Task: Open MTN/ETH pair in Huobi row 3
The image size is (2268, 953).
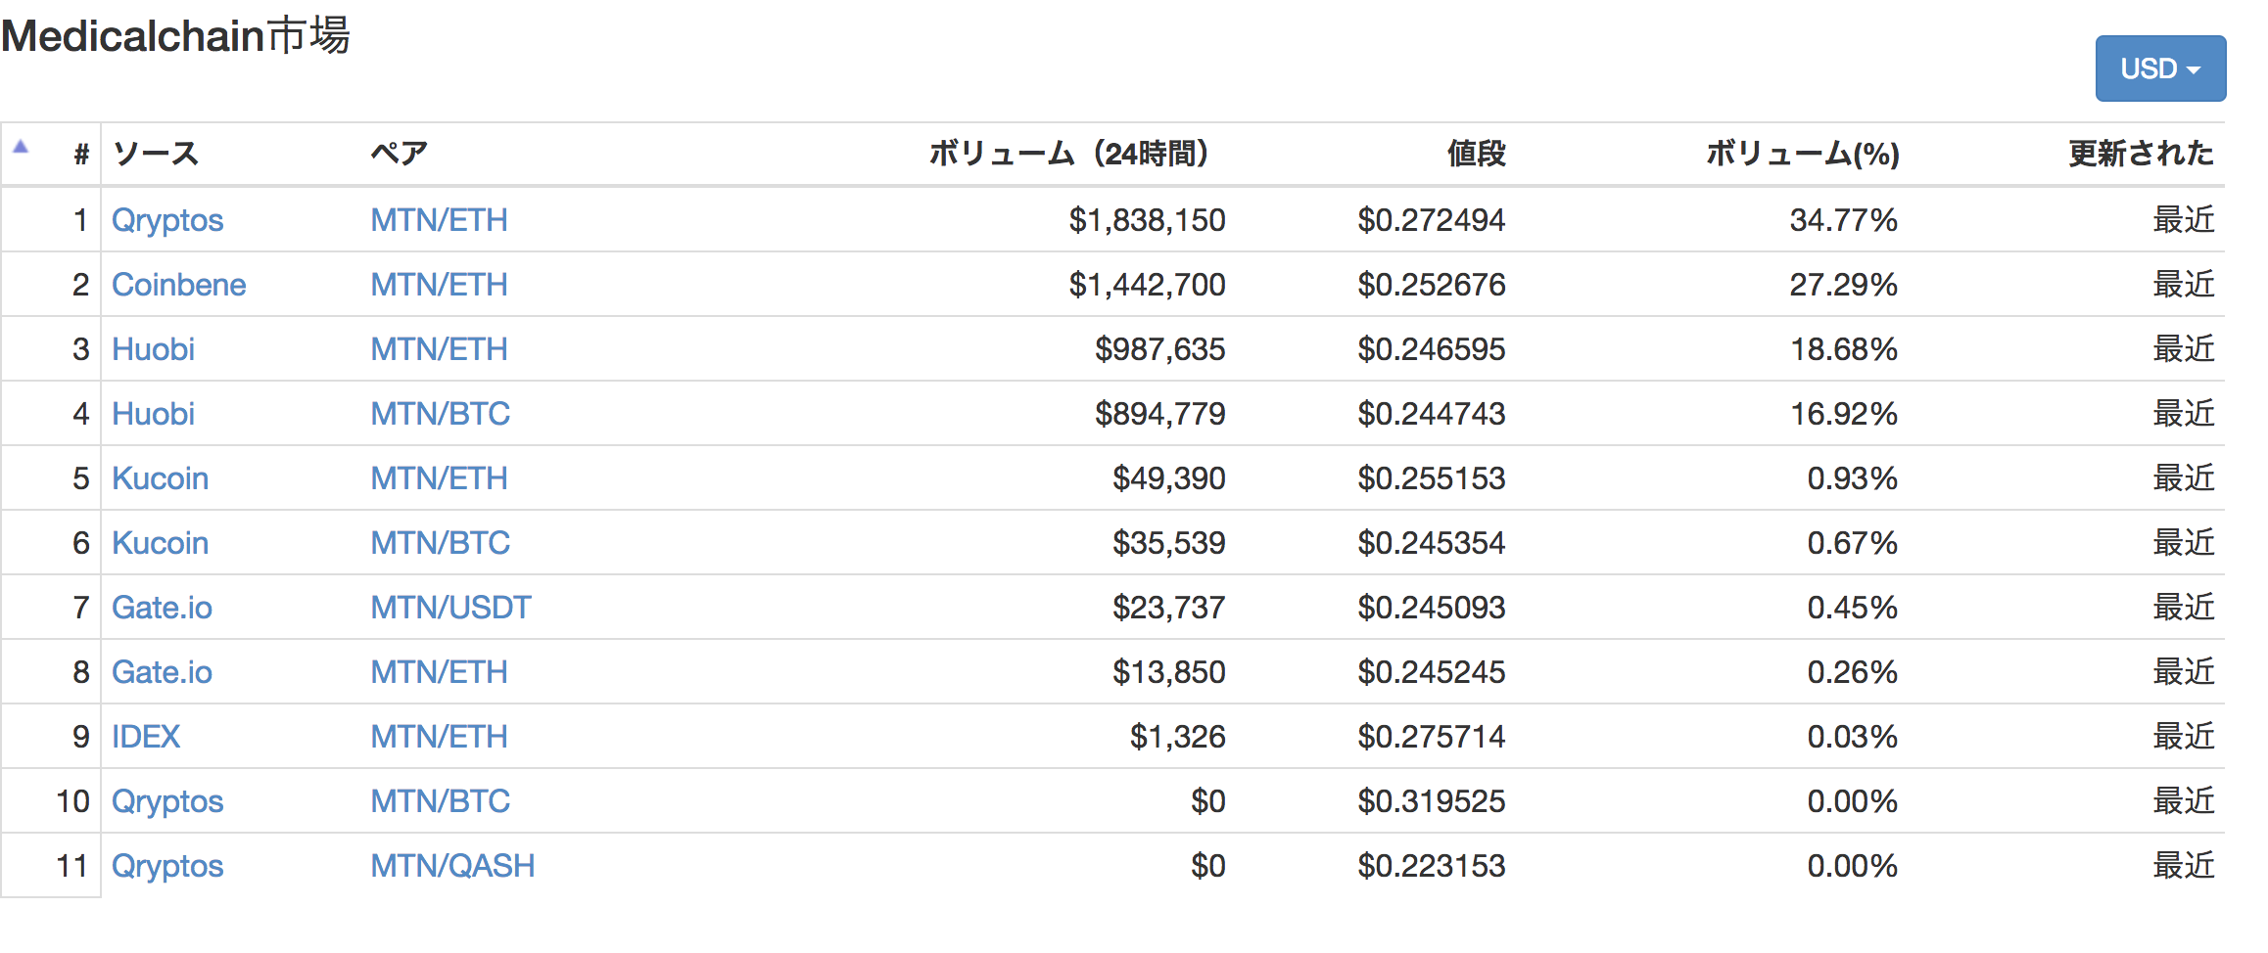Action: 440,349
